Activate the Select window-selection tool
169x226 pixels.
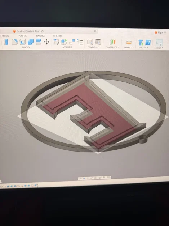coord(159,43)
